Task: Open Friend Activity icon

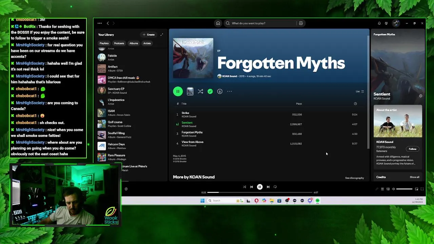Action: coord(386,23)
